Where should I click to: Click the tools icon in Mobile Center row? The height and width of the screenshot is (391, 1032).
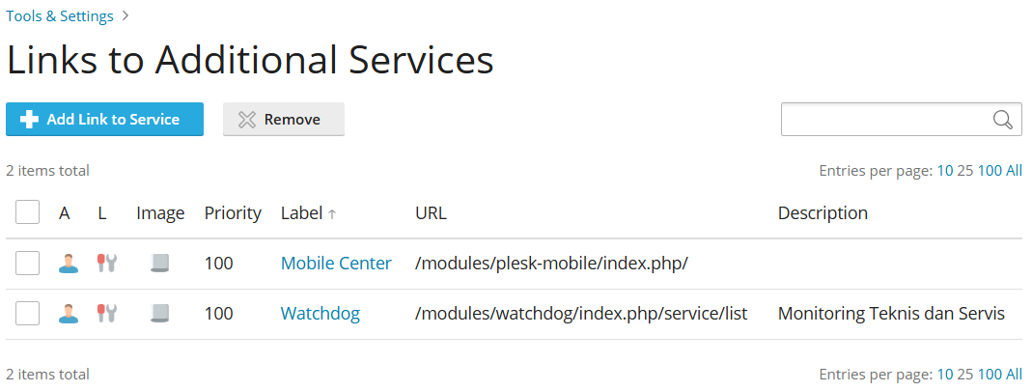106,264
